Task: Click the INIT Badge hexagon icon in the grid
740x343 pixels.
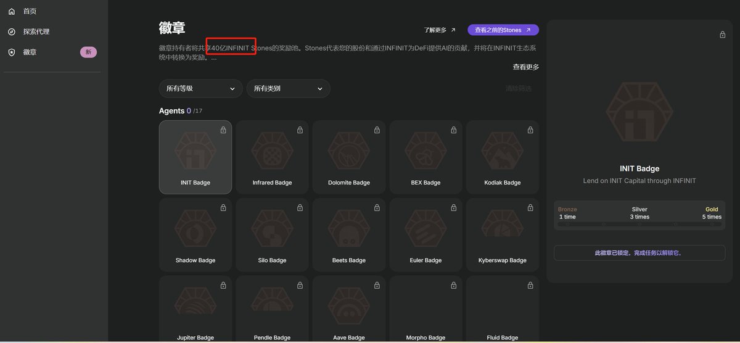Action: [195, 151]
